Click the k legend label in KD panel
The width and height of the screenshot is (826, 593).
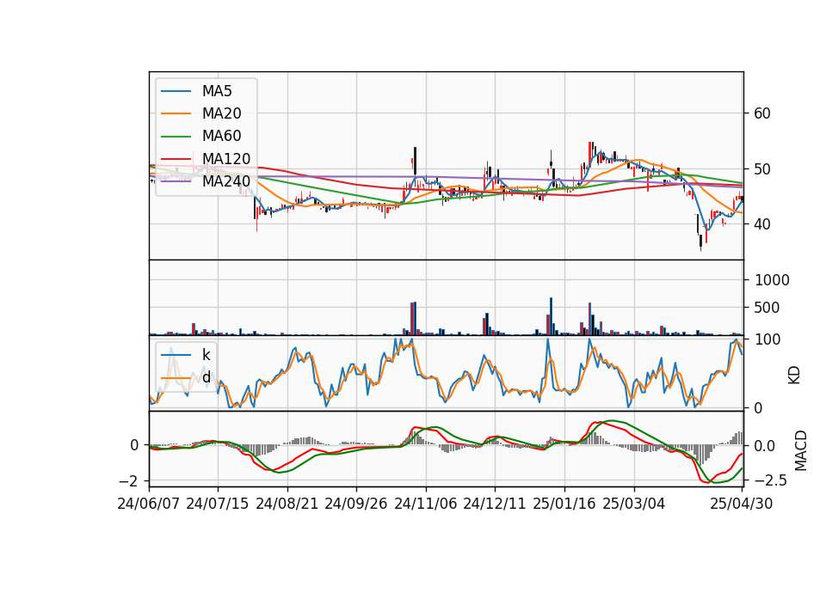(x=206, y=355)
